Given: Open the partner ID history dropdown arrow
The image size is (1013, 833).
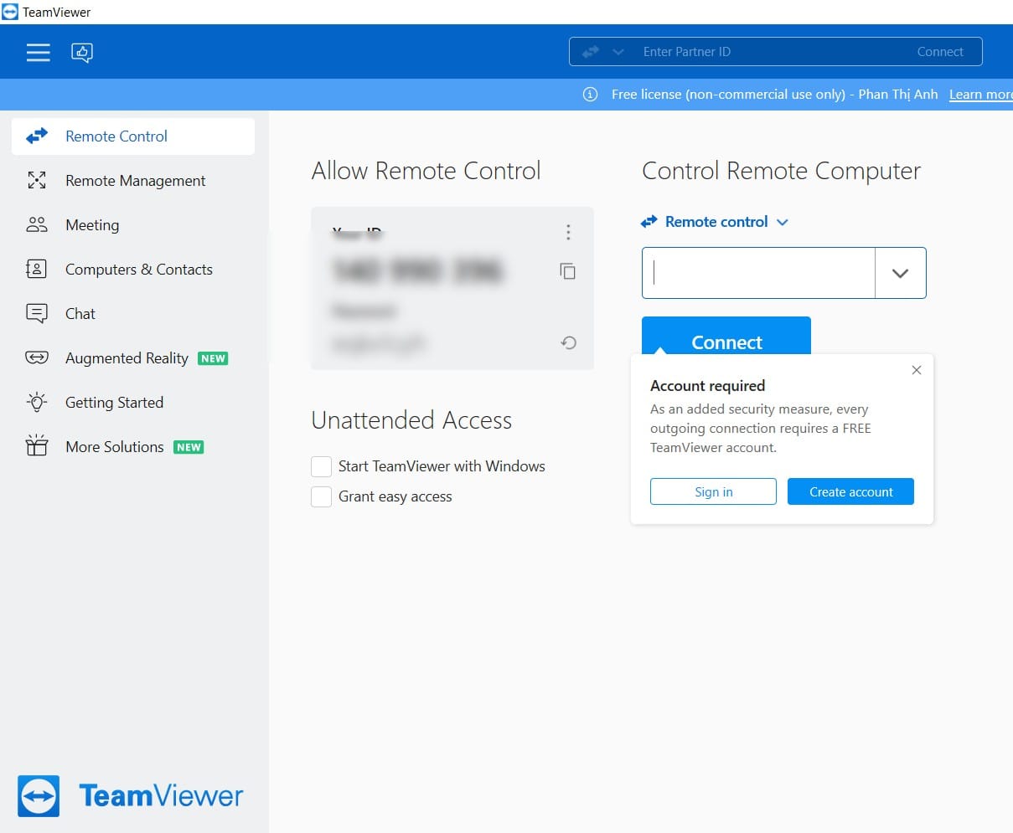Looking at the screenshot, I should (x=900, y=273).
